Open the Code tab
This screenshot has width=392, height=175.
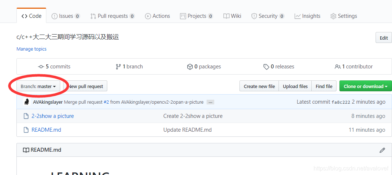pyautogui.click(x=31, y=16)
